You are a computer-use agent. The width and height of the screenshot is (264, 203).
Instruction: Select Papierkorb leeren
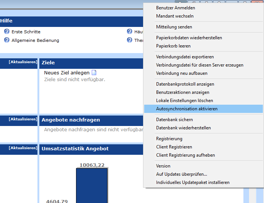203,46
